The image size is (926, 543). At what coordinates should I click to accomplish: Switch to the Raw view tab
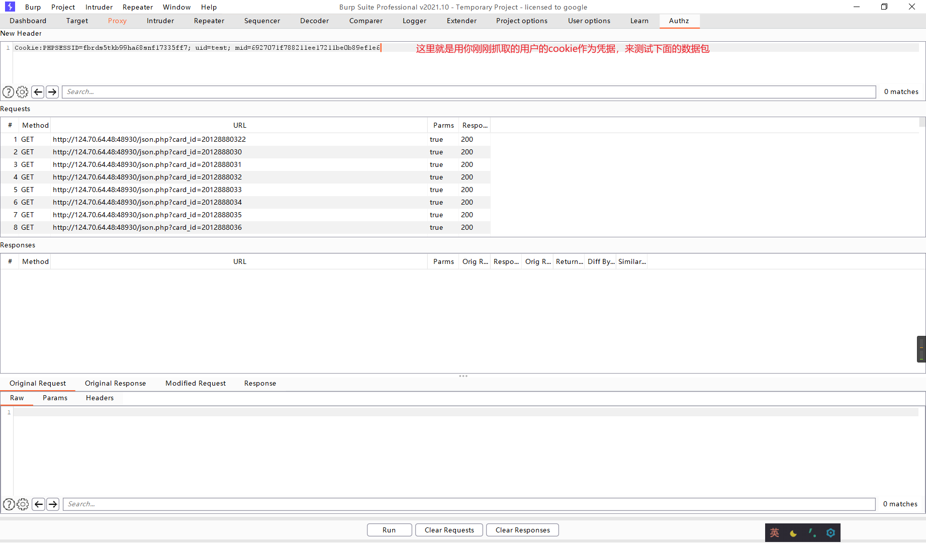pos(17,398)
